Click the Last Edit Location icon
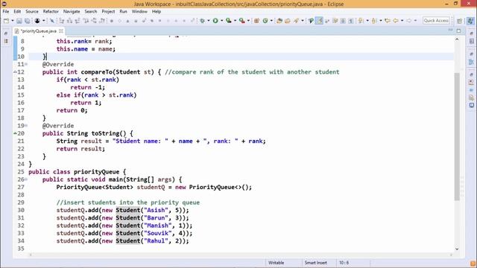Viewport: 477px width, 268px height. click(x=388, y=21)
